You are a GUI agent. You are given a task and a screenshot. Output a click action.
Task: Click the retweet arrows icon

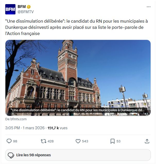[44, 141]
